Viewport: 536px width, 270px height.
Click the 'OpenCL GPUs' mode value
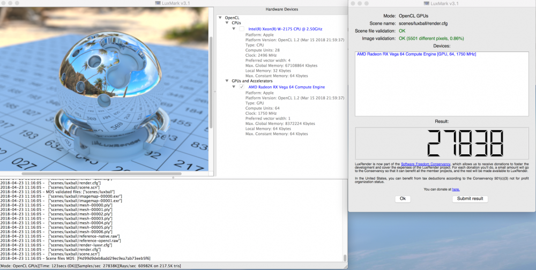pos(414,16)
